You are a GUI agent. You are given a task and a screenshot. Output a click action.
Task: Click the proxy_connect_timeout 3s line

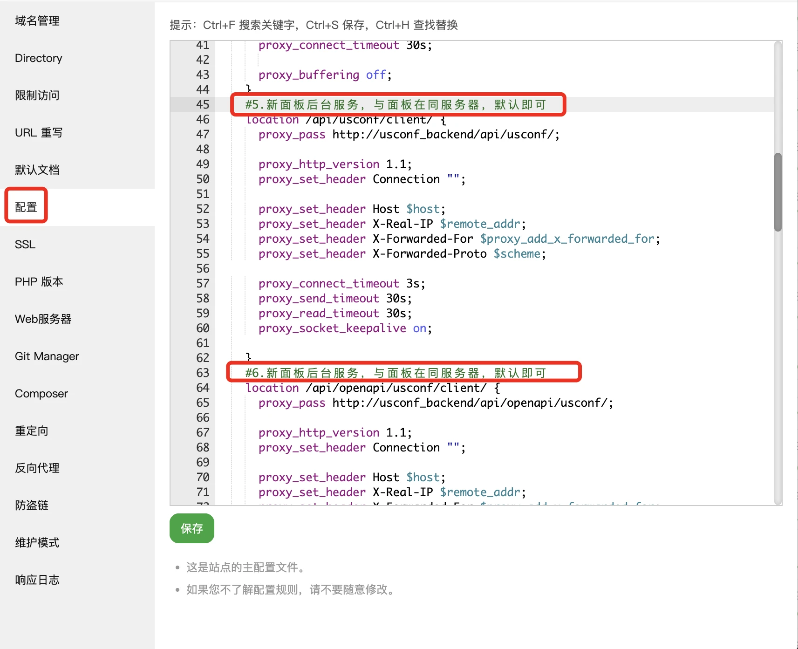tap(342, 283)
